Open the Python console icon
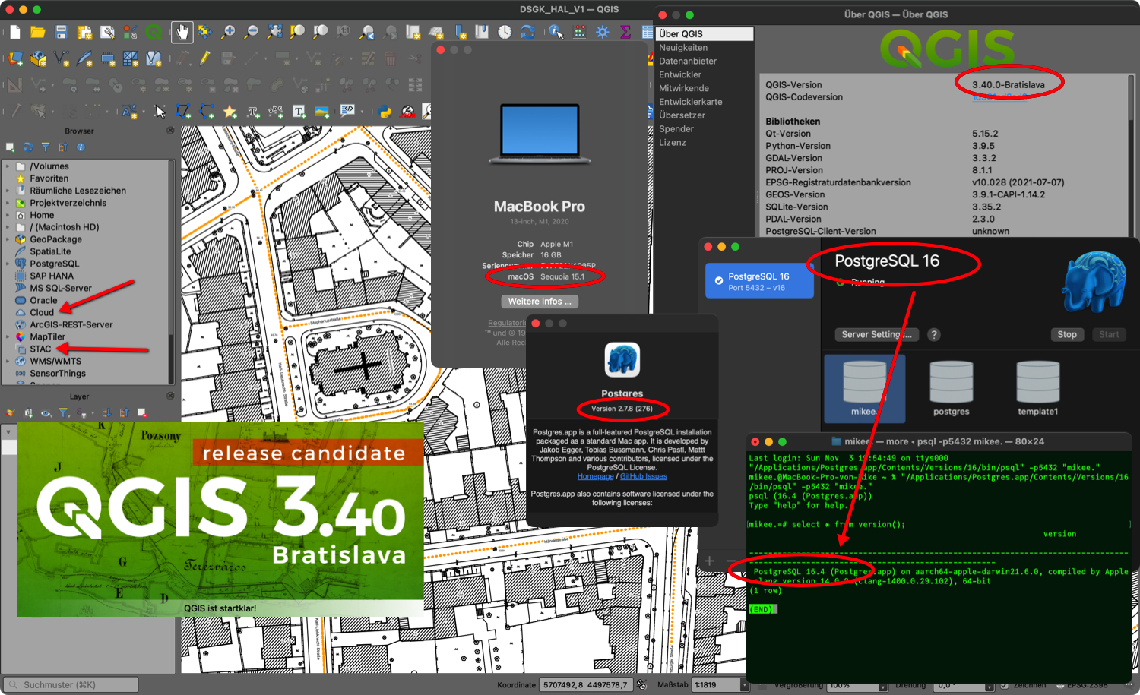 (x=385, y=112)
